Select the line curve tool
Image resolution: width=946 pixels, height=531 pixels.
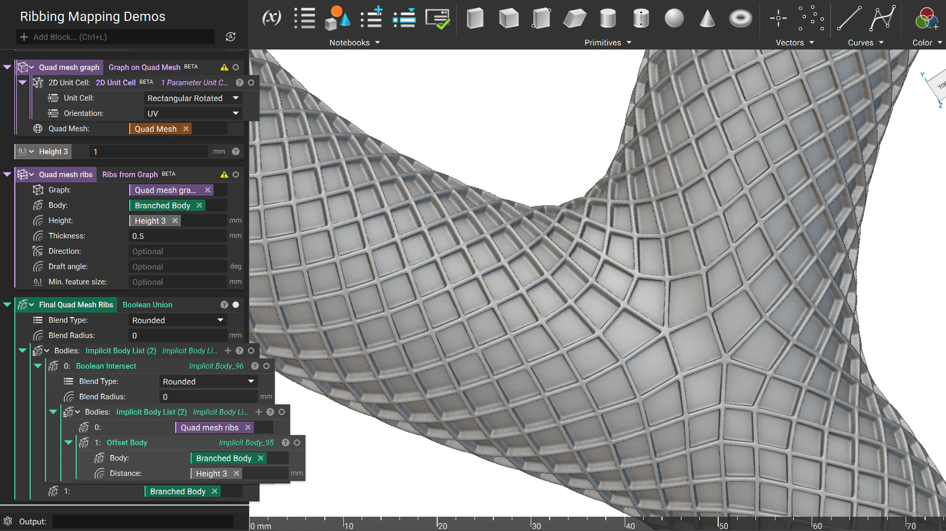coord(849,18)
